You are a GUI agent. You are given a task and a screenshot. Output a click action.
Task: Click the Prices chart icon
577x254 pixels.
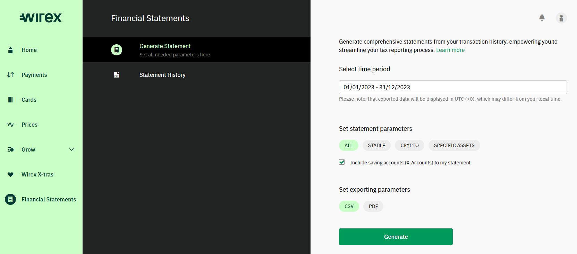pyautogui.click(x=10, y=125)
